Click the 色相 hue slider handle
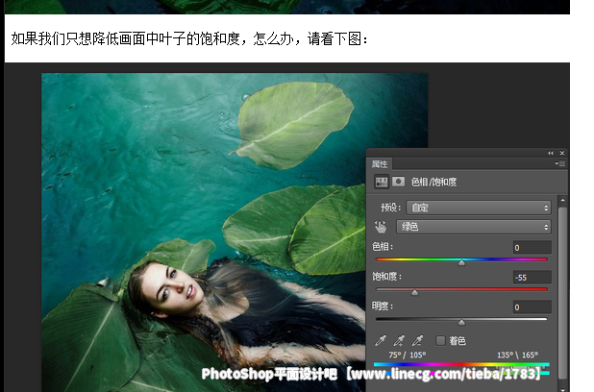The height and width of the screenshot is (392, 594). click(461, 262)
